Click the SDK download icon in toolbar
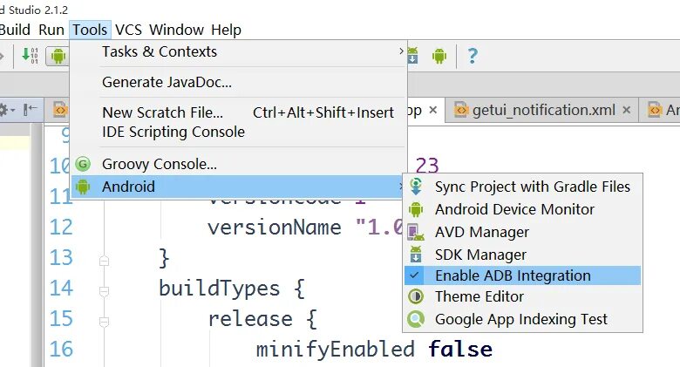Viewport: 680px width, 367px height. coord(413,57)
